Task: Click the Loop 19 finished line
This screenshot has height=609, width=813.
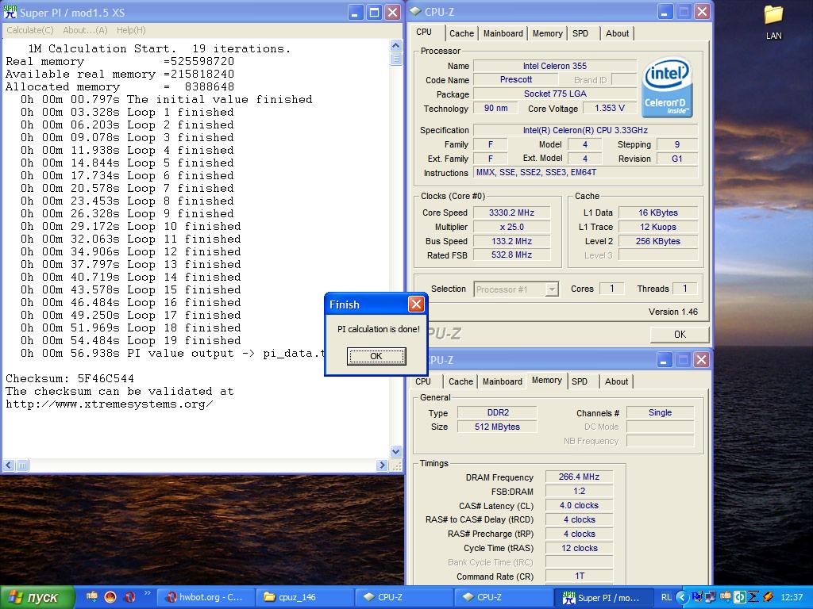Action: point(131,341)
